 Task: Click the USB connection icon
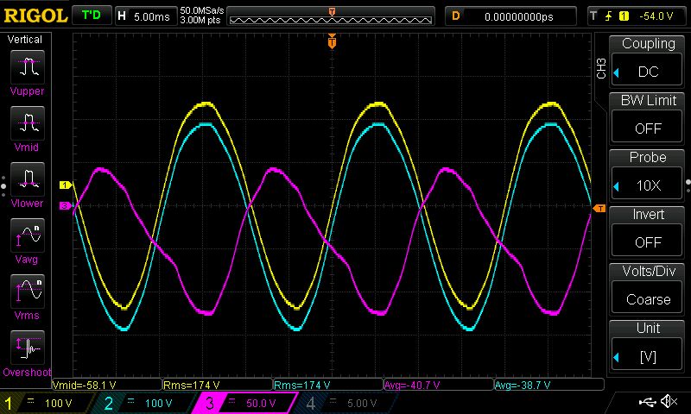[647, 401]
